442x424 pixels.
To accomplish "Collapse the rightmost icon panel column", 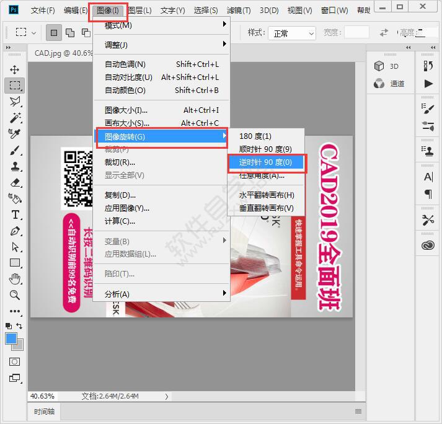I will 433,48.
